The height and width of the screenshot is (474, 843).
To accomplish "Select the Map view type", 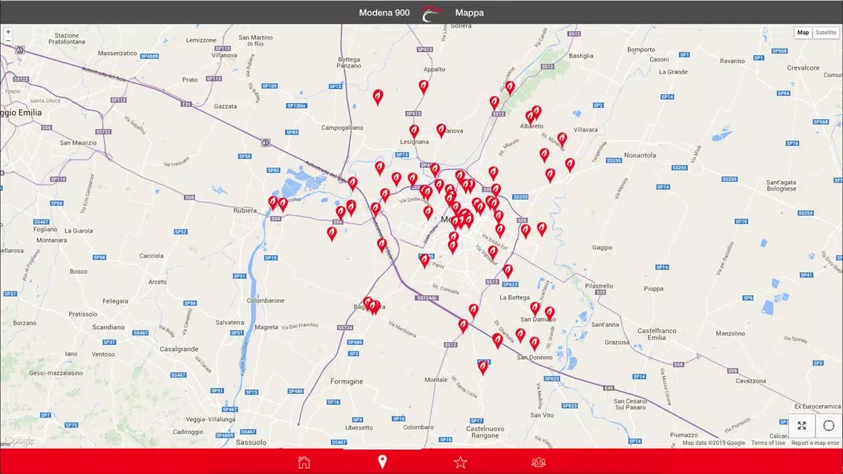I will coord(803,32).
